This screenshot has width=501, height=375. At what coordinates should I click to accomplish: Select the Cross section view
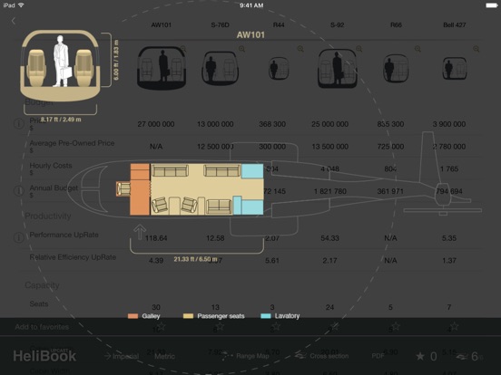click(322, 356)
